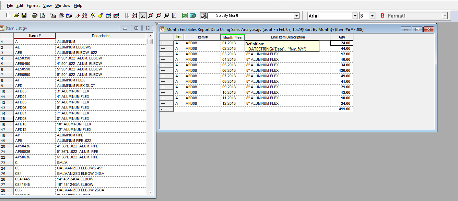Save using the floppy disk icon
This screenshot has height=201, width=458.
click(24, 15)
